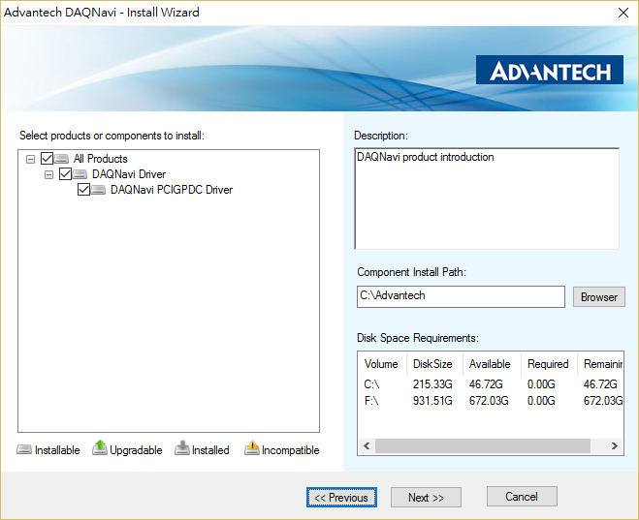Click the 672.03G Available cell

pyautogui.click(x=489, y=401)
